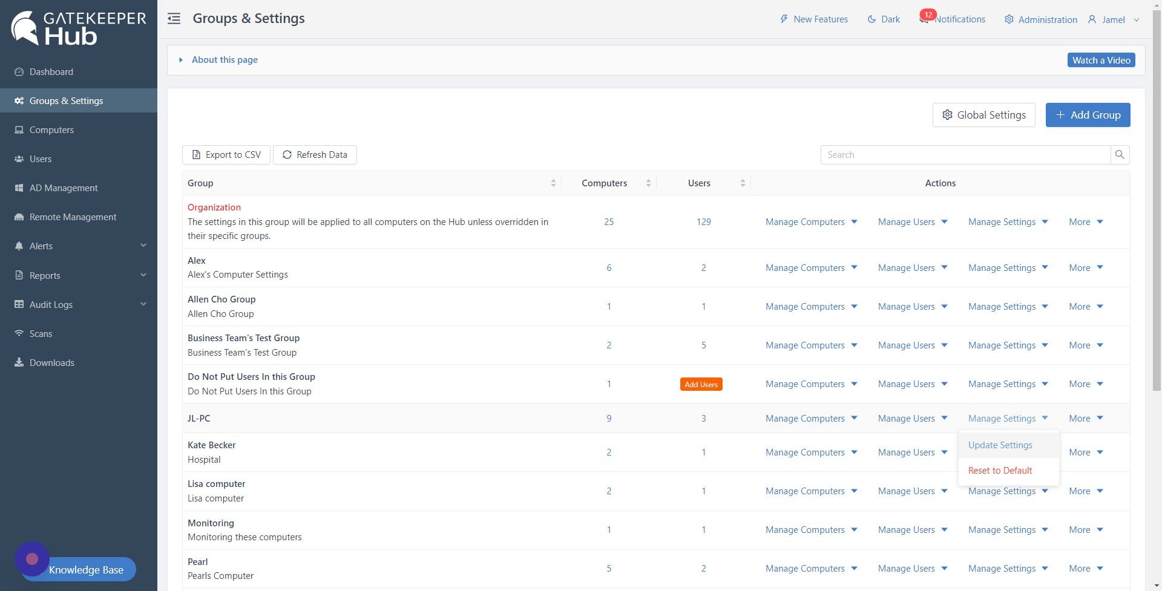Open Manage Users dropdown for Lisa computer

click(x=913, y=491)
